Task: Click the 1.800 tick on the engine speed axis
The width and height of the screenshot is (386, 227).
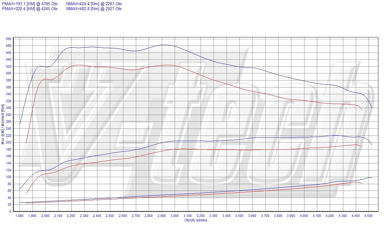Action: click(x=20, y=216)
